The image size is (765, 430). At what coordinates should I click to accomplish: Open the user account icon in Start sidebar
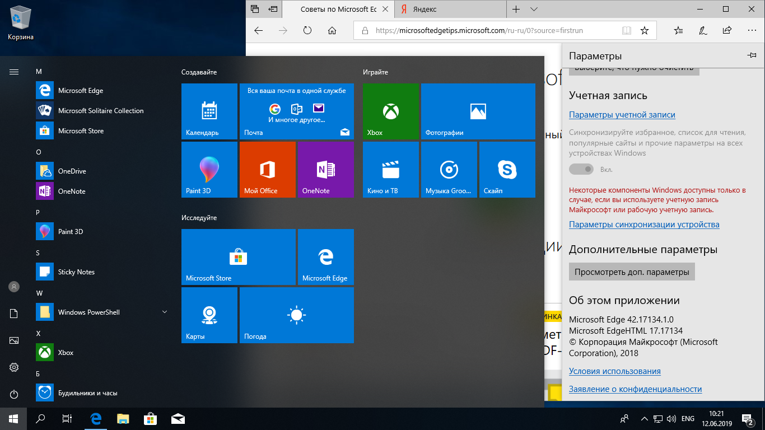point(14,287)
